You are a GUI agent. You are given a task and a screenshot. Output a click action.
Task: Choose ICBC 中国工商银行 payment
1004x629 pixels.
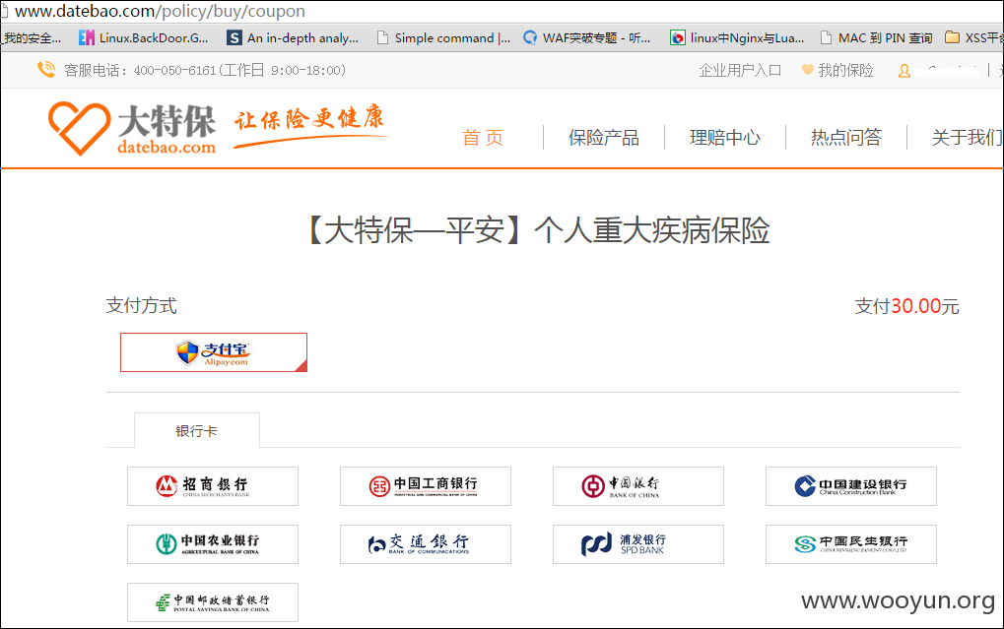(x=426, y=486)
